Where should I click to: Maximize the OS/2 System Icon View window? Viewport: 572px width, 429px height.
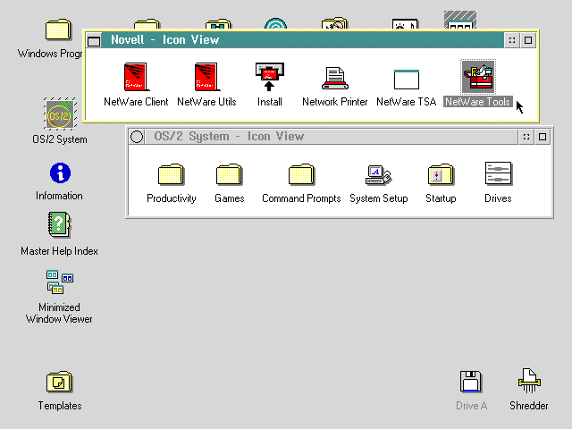[543, 137]
